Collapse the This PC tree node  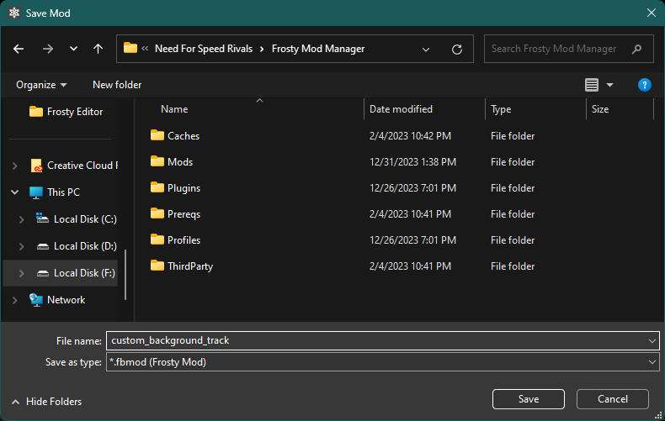click(x=15, y=192)
